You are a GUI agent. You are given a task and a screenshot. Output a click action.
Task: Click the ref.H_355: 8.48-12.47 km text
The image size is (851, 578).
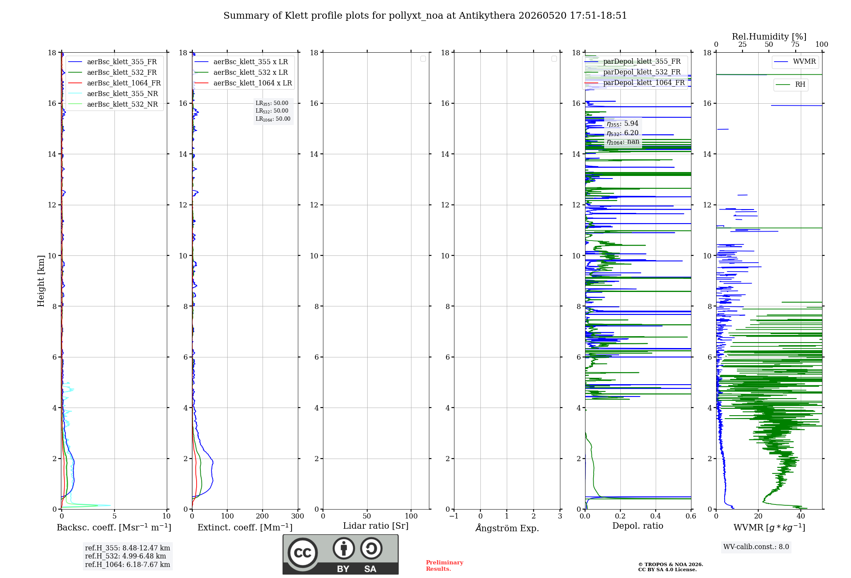(x=128, y=548)
